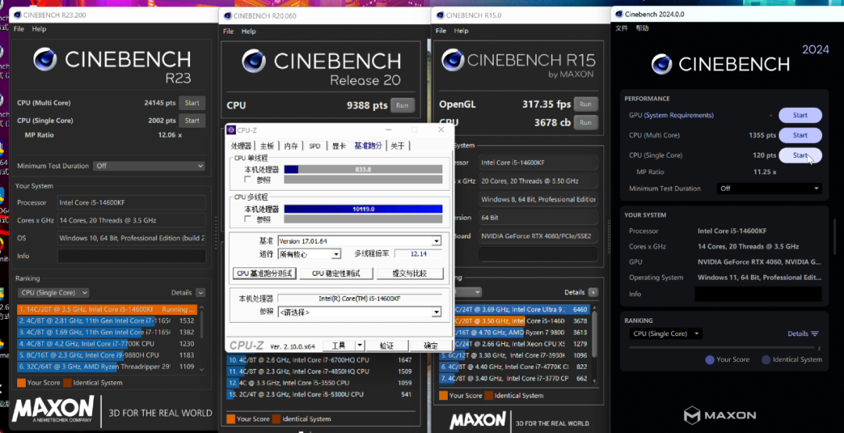Open Cinebench 2024 ranking CPU (Single Core) dropdown
This screenshot has width=844, height=433.
pyautogui.click(x=666, y=334)
